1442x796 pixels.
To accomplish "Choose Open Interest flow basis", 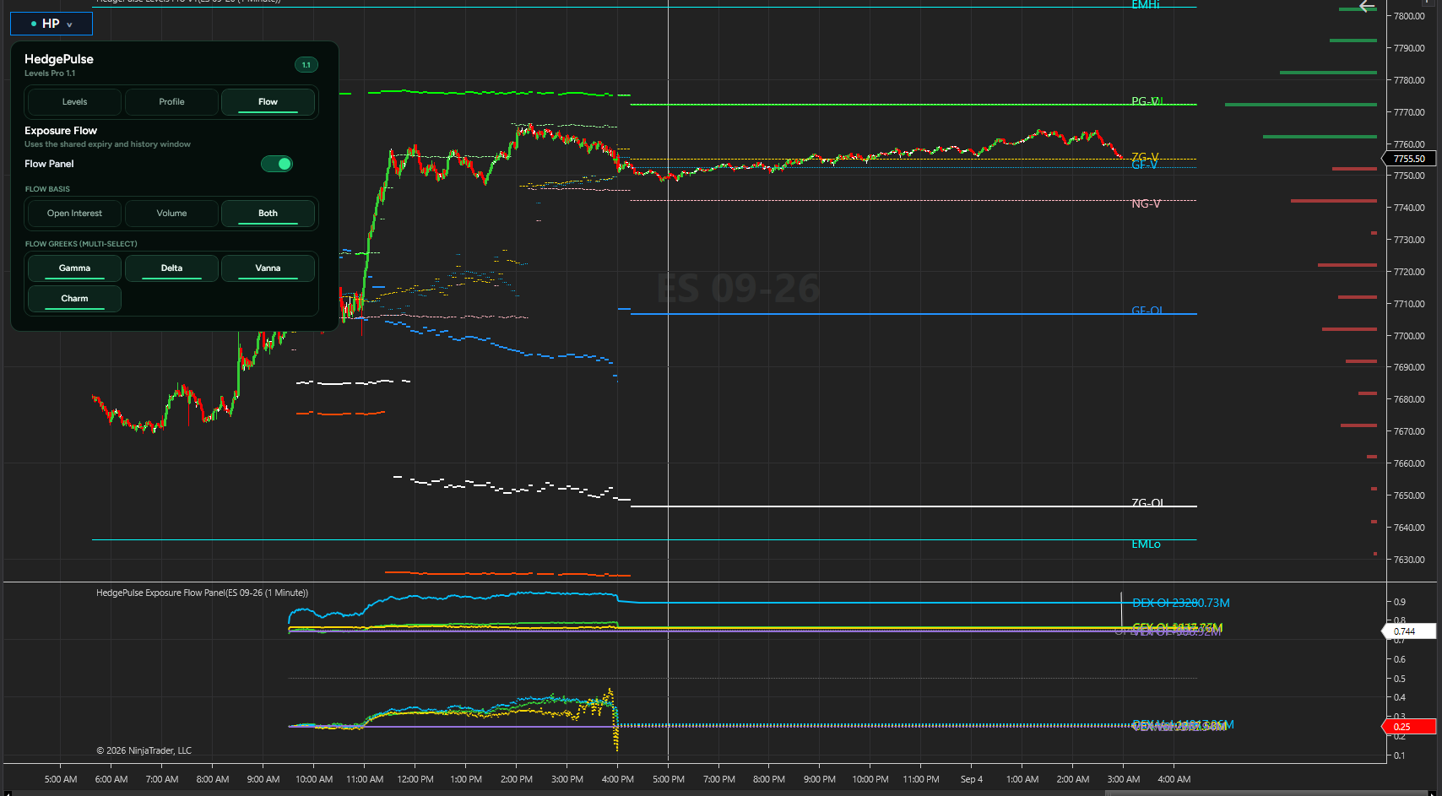I will pos(74,214).
